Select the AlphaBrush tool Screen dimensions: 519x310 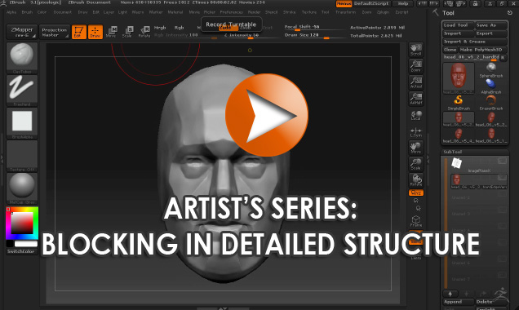[491, 86]
